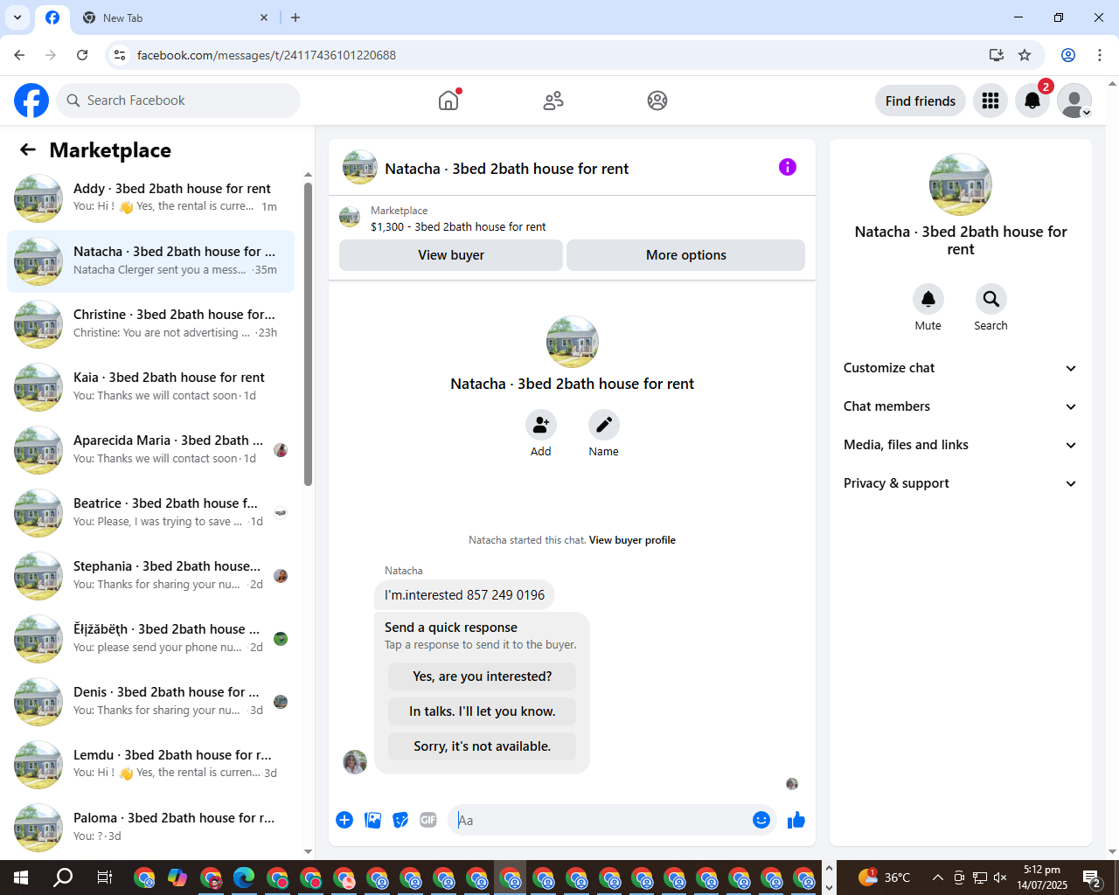1119x895 pixels.
Task: Open Aparecida Maria conversation
Action: [150, 449]
